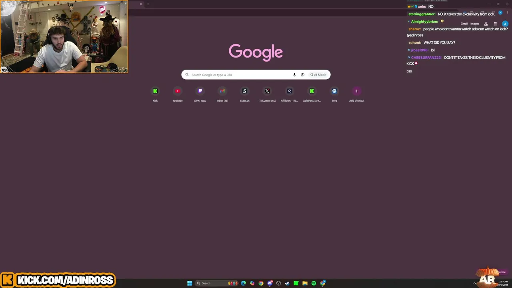Open Search Labs flask icon
Viewport: 512px width, 288px height.
(486, 24)
